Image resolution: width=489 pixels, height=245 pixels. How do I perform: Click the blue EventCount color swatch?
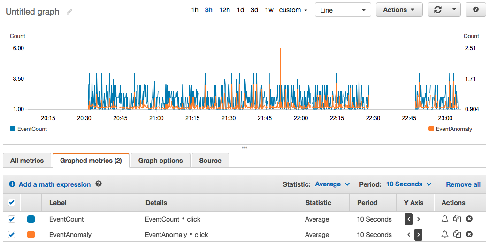pyautogui.click(x=31, y=219)
